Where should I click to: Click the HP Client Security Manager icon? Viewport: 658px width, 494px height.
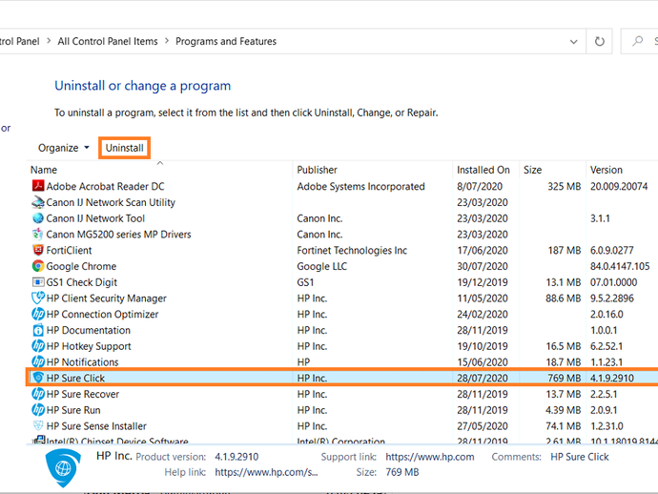tap(38, 298)
